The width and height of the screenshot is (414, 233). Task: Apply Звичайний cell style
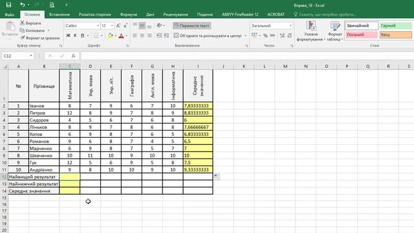click(x=361, y=26)
